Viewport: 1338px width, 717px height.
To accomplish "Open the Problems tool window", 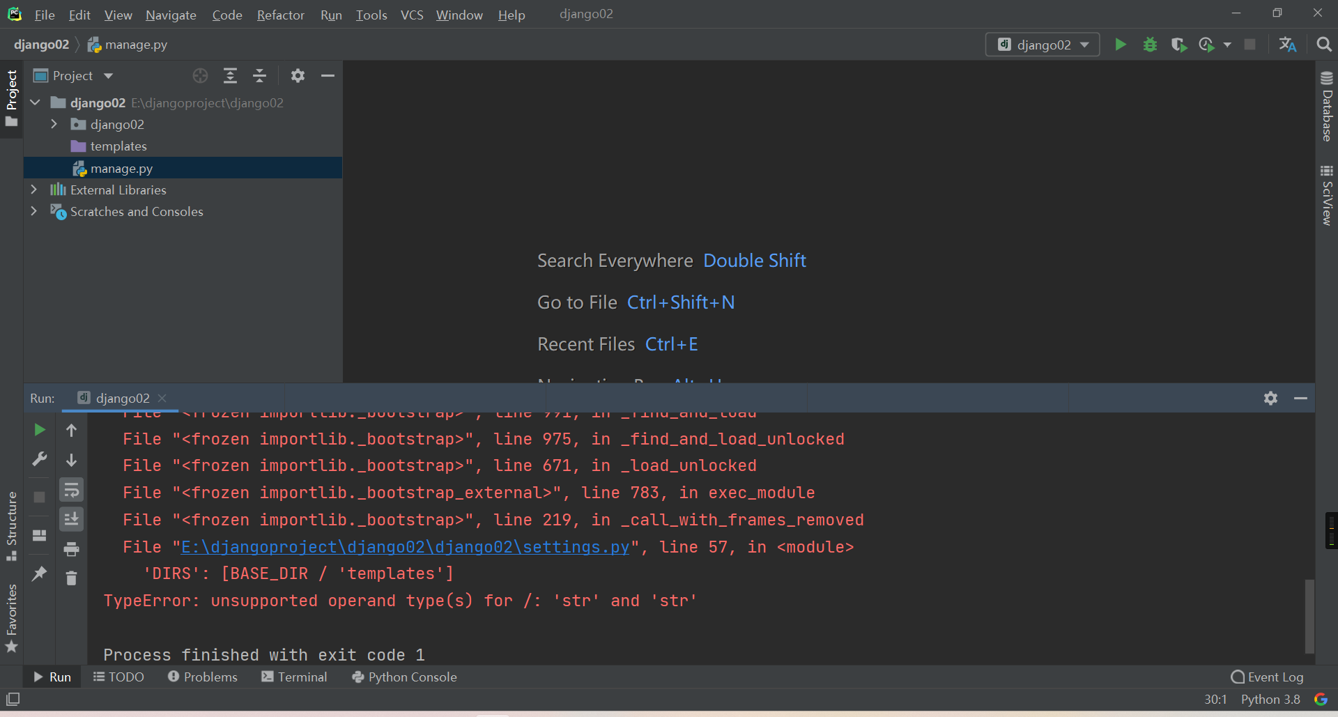I will pyautogui.click(x=202, y=677).
